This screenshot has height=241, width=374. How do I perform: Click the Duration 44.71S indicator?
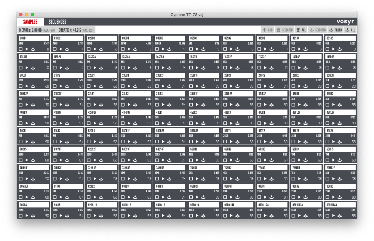(76, 30)
